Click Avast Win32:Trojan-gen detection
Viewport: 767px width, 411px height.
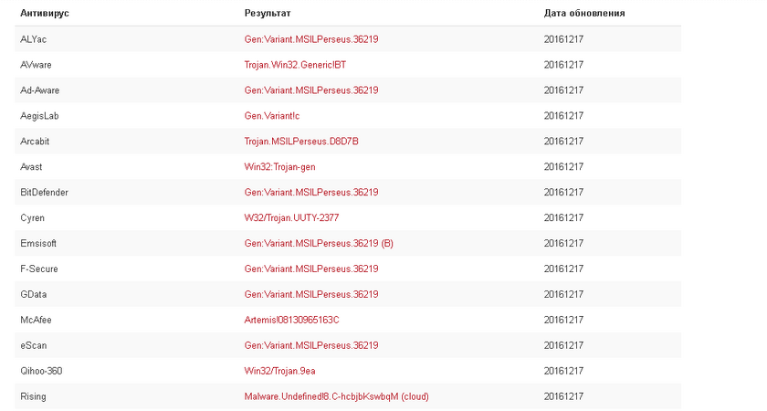point(280,167)
